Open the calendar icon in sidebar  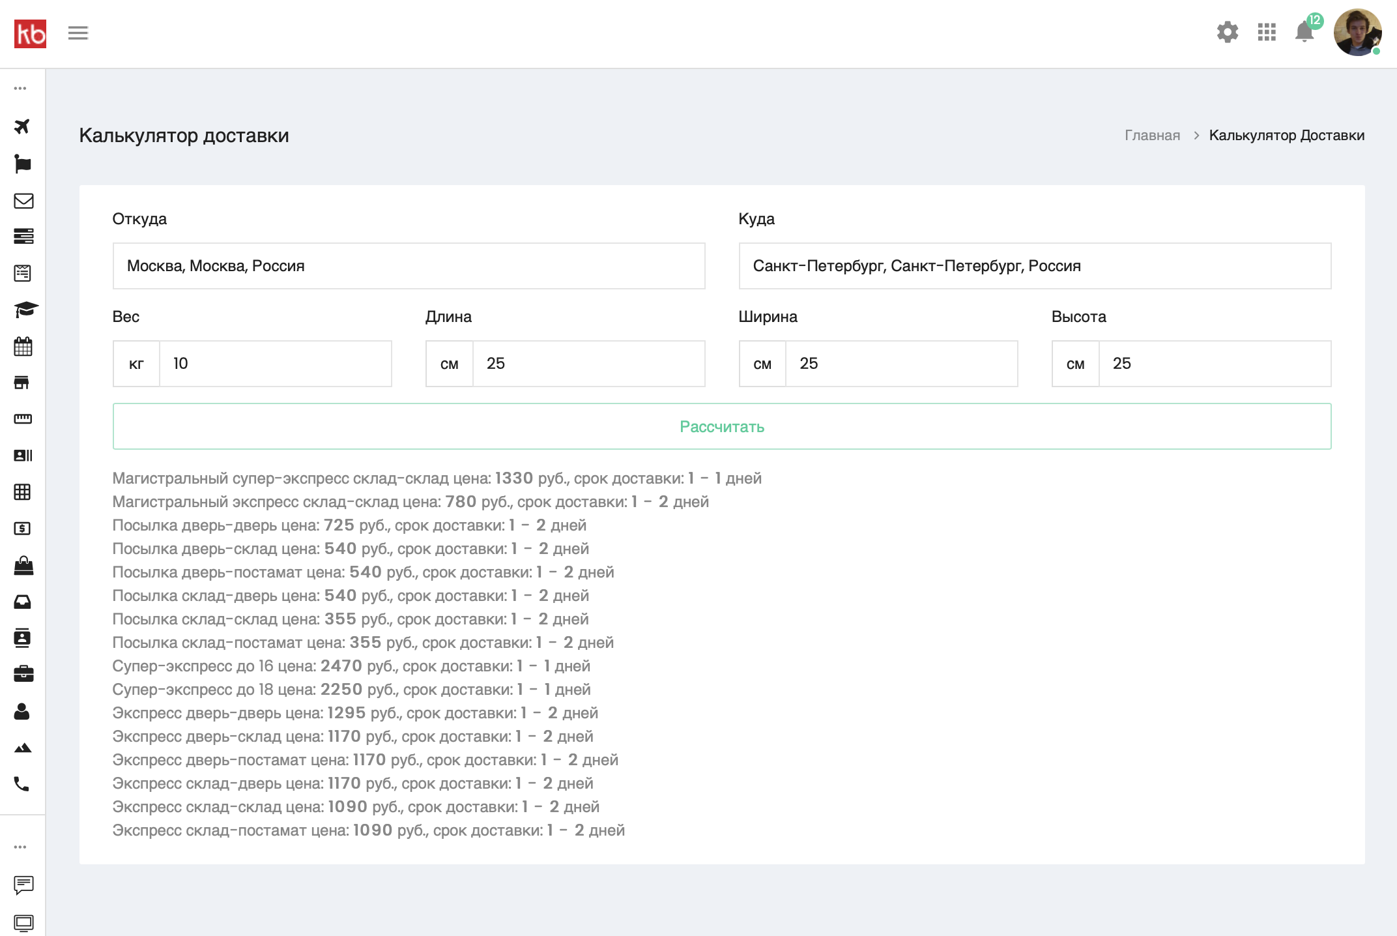[23, 346]
